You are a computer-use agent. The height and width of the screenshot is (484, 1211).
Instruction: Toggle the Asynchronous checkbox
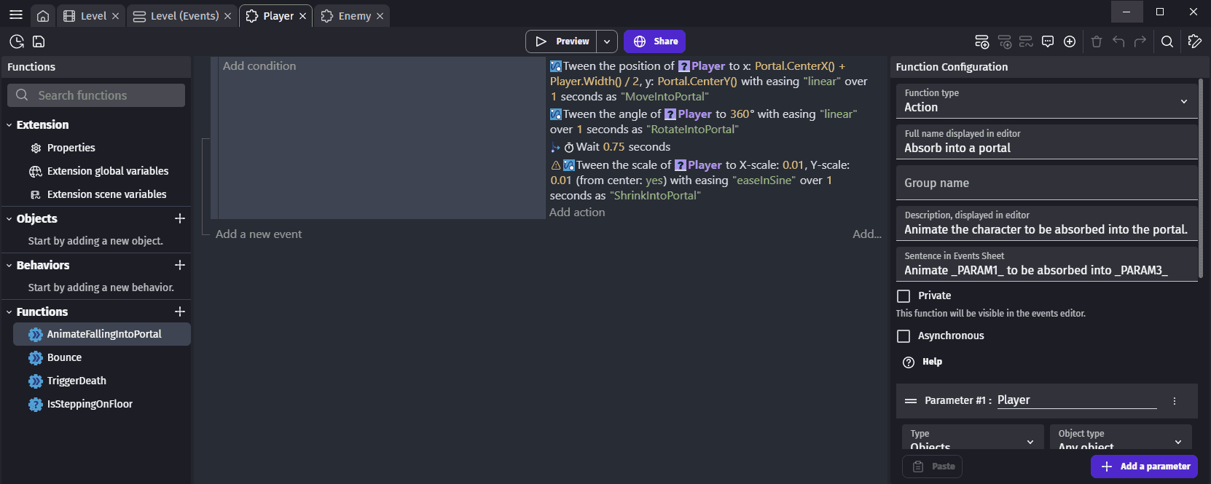point(904,336)
